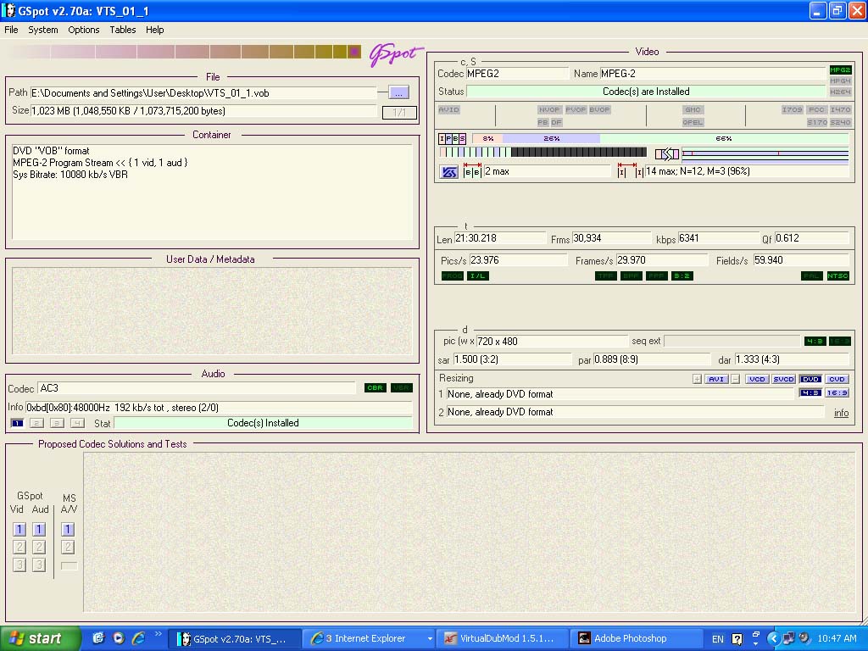Open the resizing info link
Viewport: 868px width, 651px height.
pyautogui.click(x=841, y=413)
